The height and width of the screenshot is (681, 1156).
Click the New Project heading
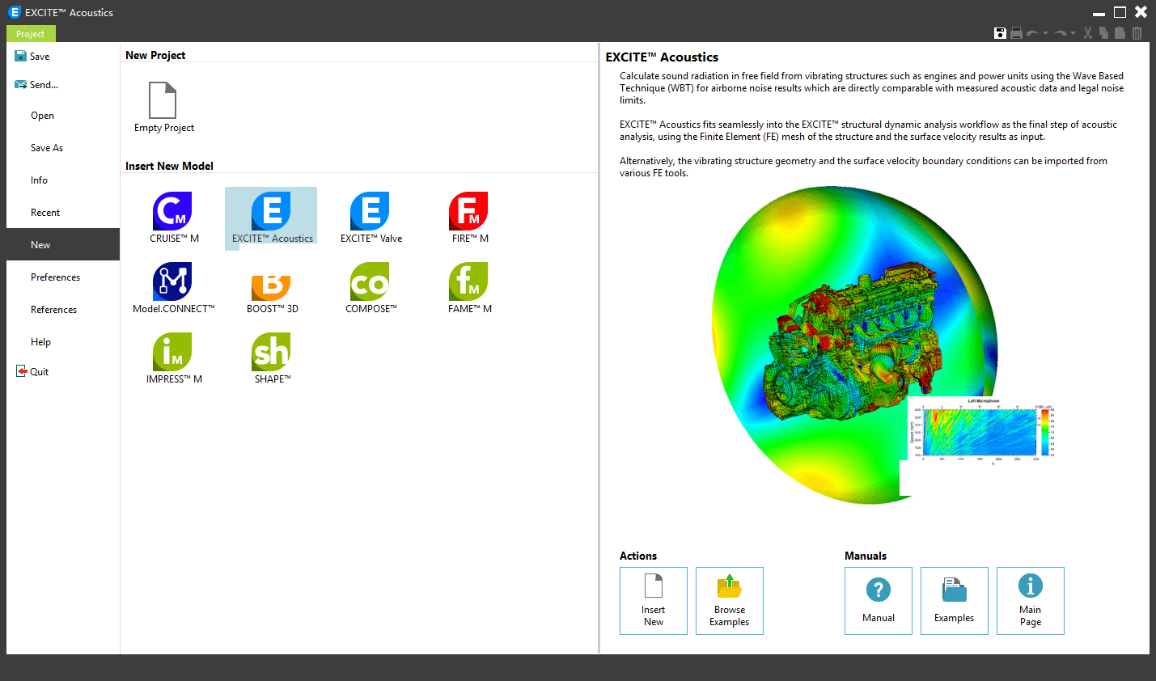(x=155, y=55)
